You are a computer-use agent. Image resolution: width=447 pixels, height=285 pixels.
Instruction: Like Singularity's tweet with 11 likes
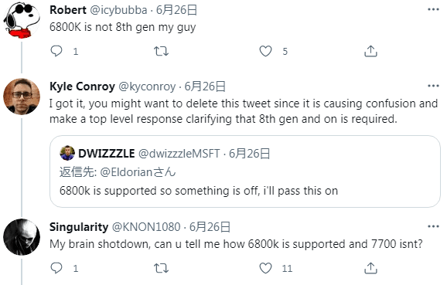[265, 268]
